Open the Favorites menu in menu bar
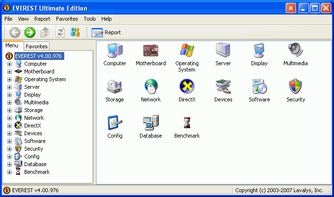The image size is (334, 197). 67,19
